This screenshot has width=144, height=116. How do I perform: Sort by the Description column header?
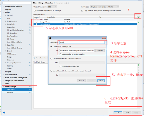click(x=51, y=17)
